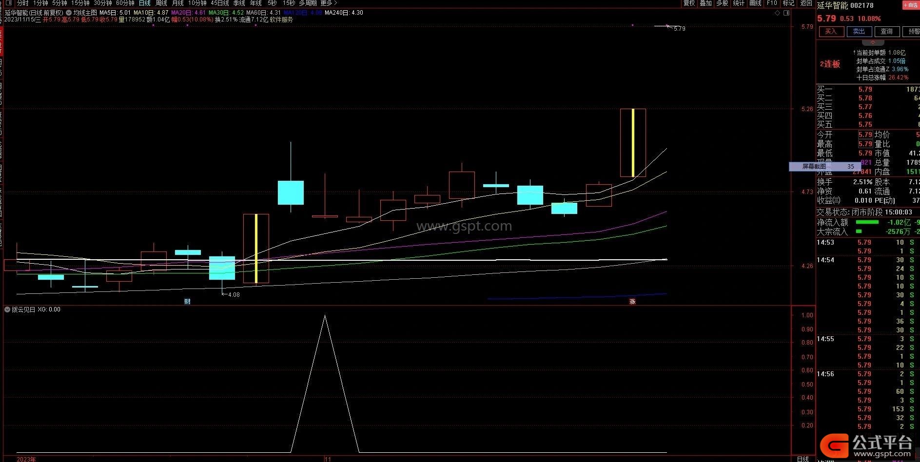Open the 统计 statistics tool
Image resolution: width=920 pixels, height=462 pixels.
click(x=739, y=3)
